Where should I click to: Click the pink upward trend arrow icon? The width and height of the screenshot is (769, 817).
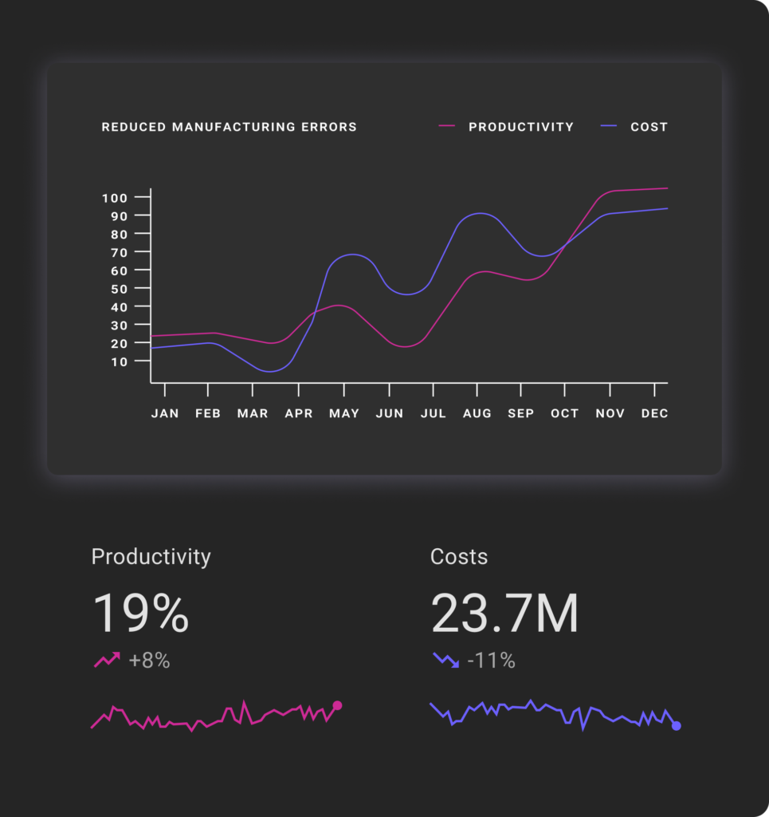click(x=107, y=660)
